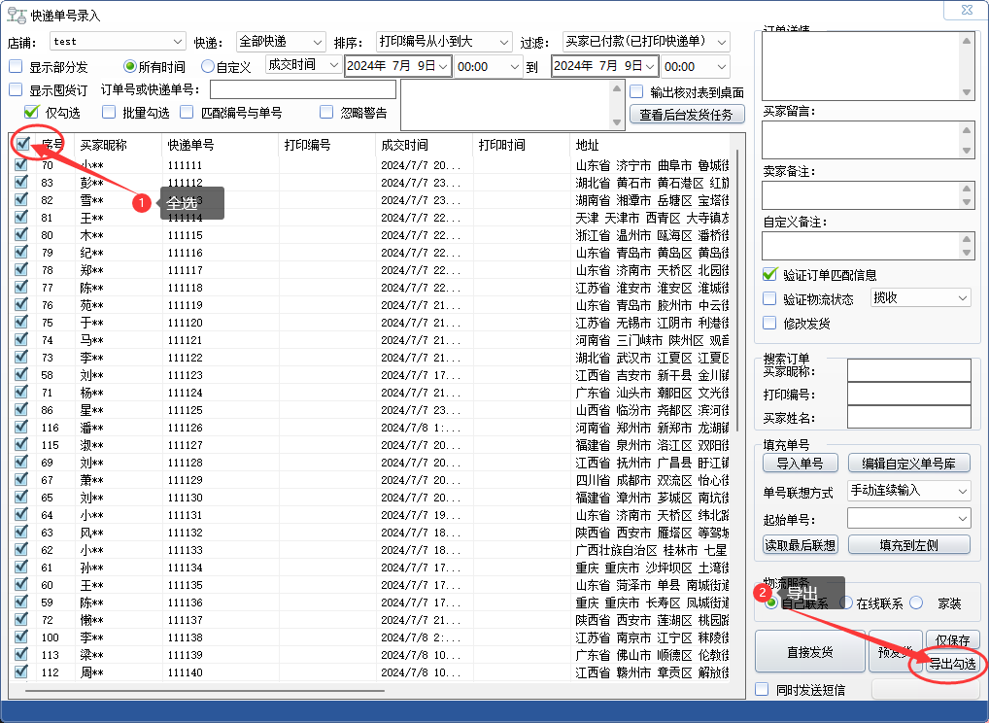Select the 自定义 time radio button
The image size is (989, 723).
208,67
